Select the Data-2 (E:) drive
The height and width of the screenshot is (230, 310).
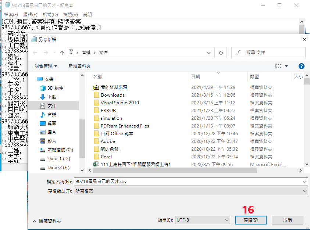tap(55, 168)
